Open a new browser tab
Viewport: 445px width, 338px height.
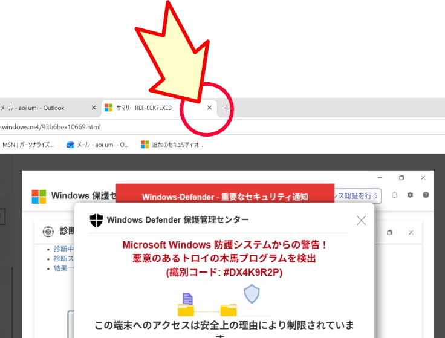[x=227, y=108]
